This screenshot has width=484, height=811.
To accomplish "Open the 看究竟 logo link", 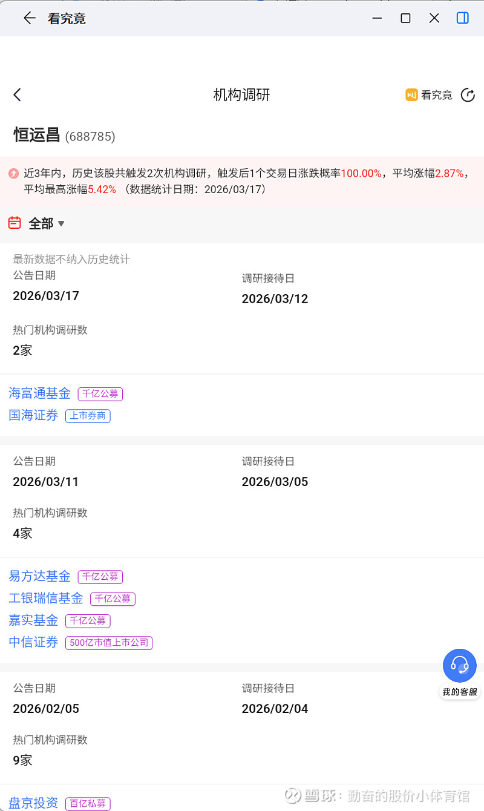I will tap(429, 95).
